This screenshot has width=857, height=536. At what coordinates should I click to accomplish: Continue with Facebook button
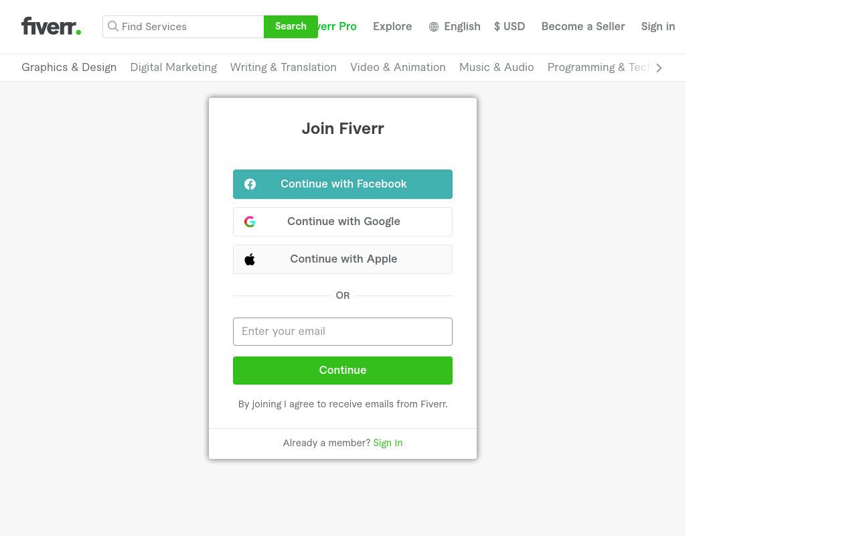pyautogui.click(x=343, y=184)
